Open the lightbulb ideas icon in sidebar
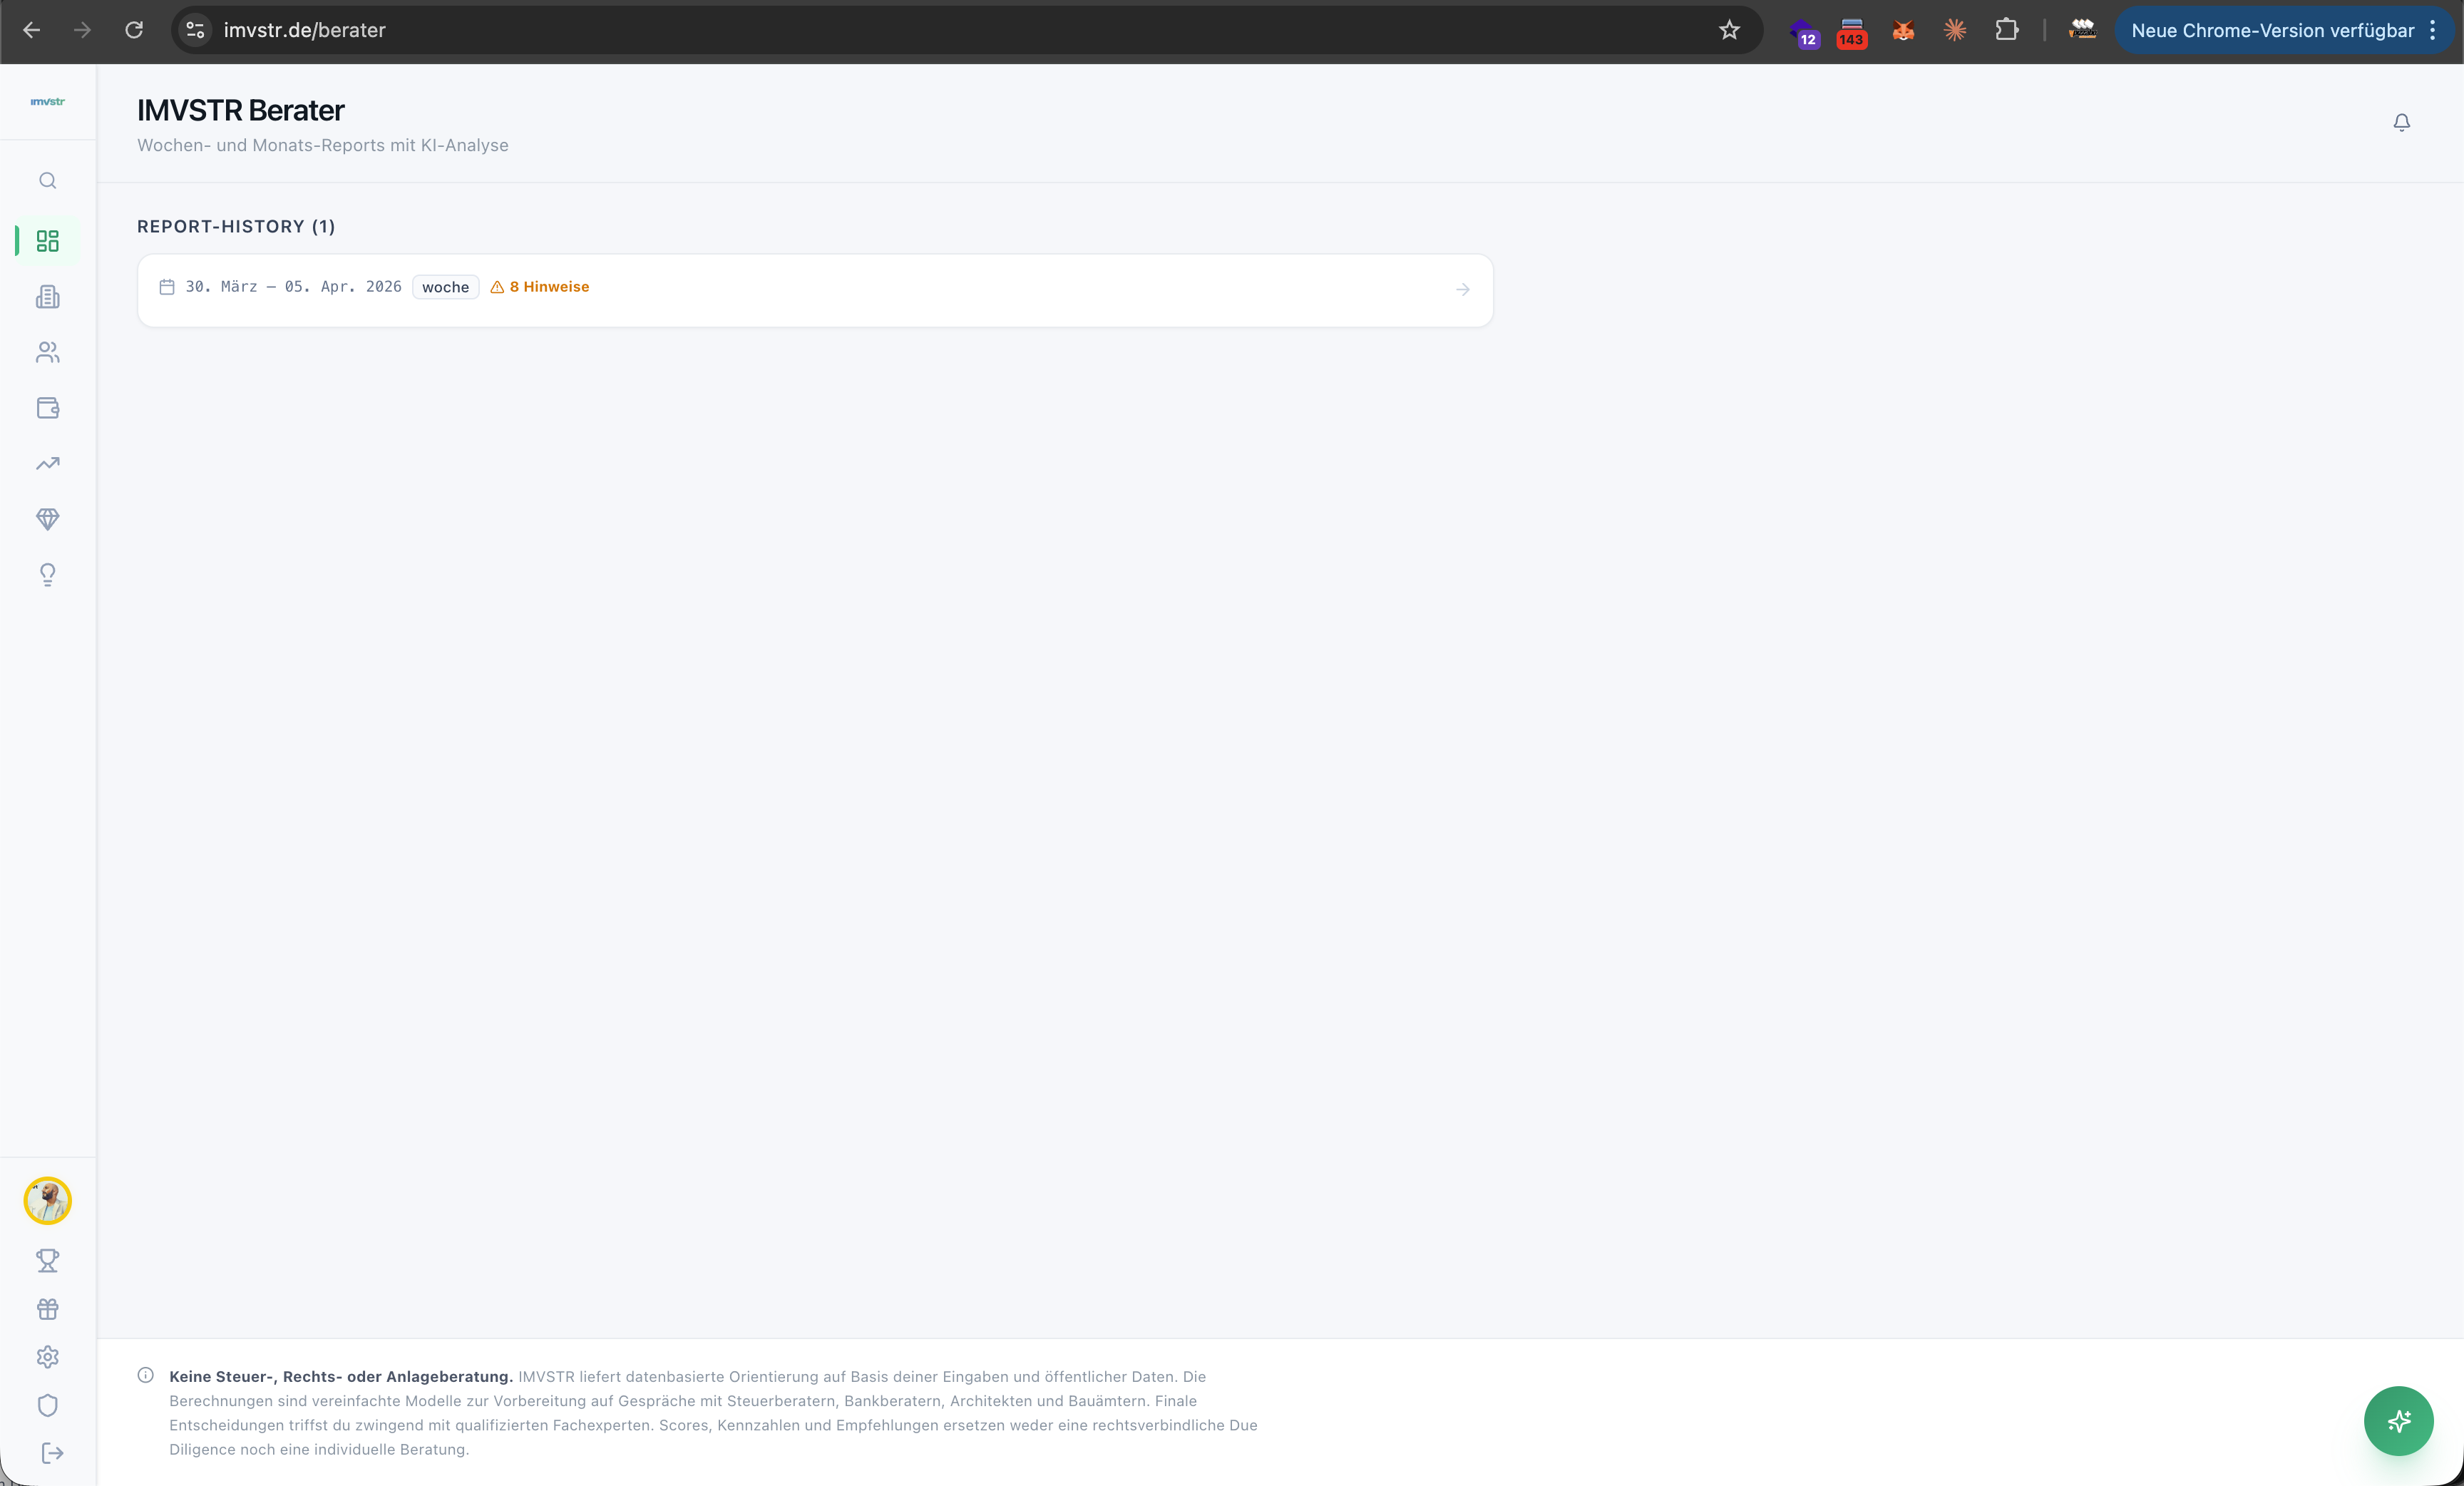Viewport: 2464px width, 1486px height. (x=47, y=575)
